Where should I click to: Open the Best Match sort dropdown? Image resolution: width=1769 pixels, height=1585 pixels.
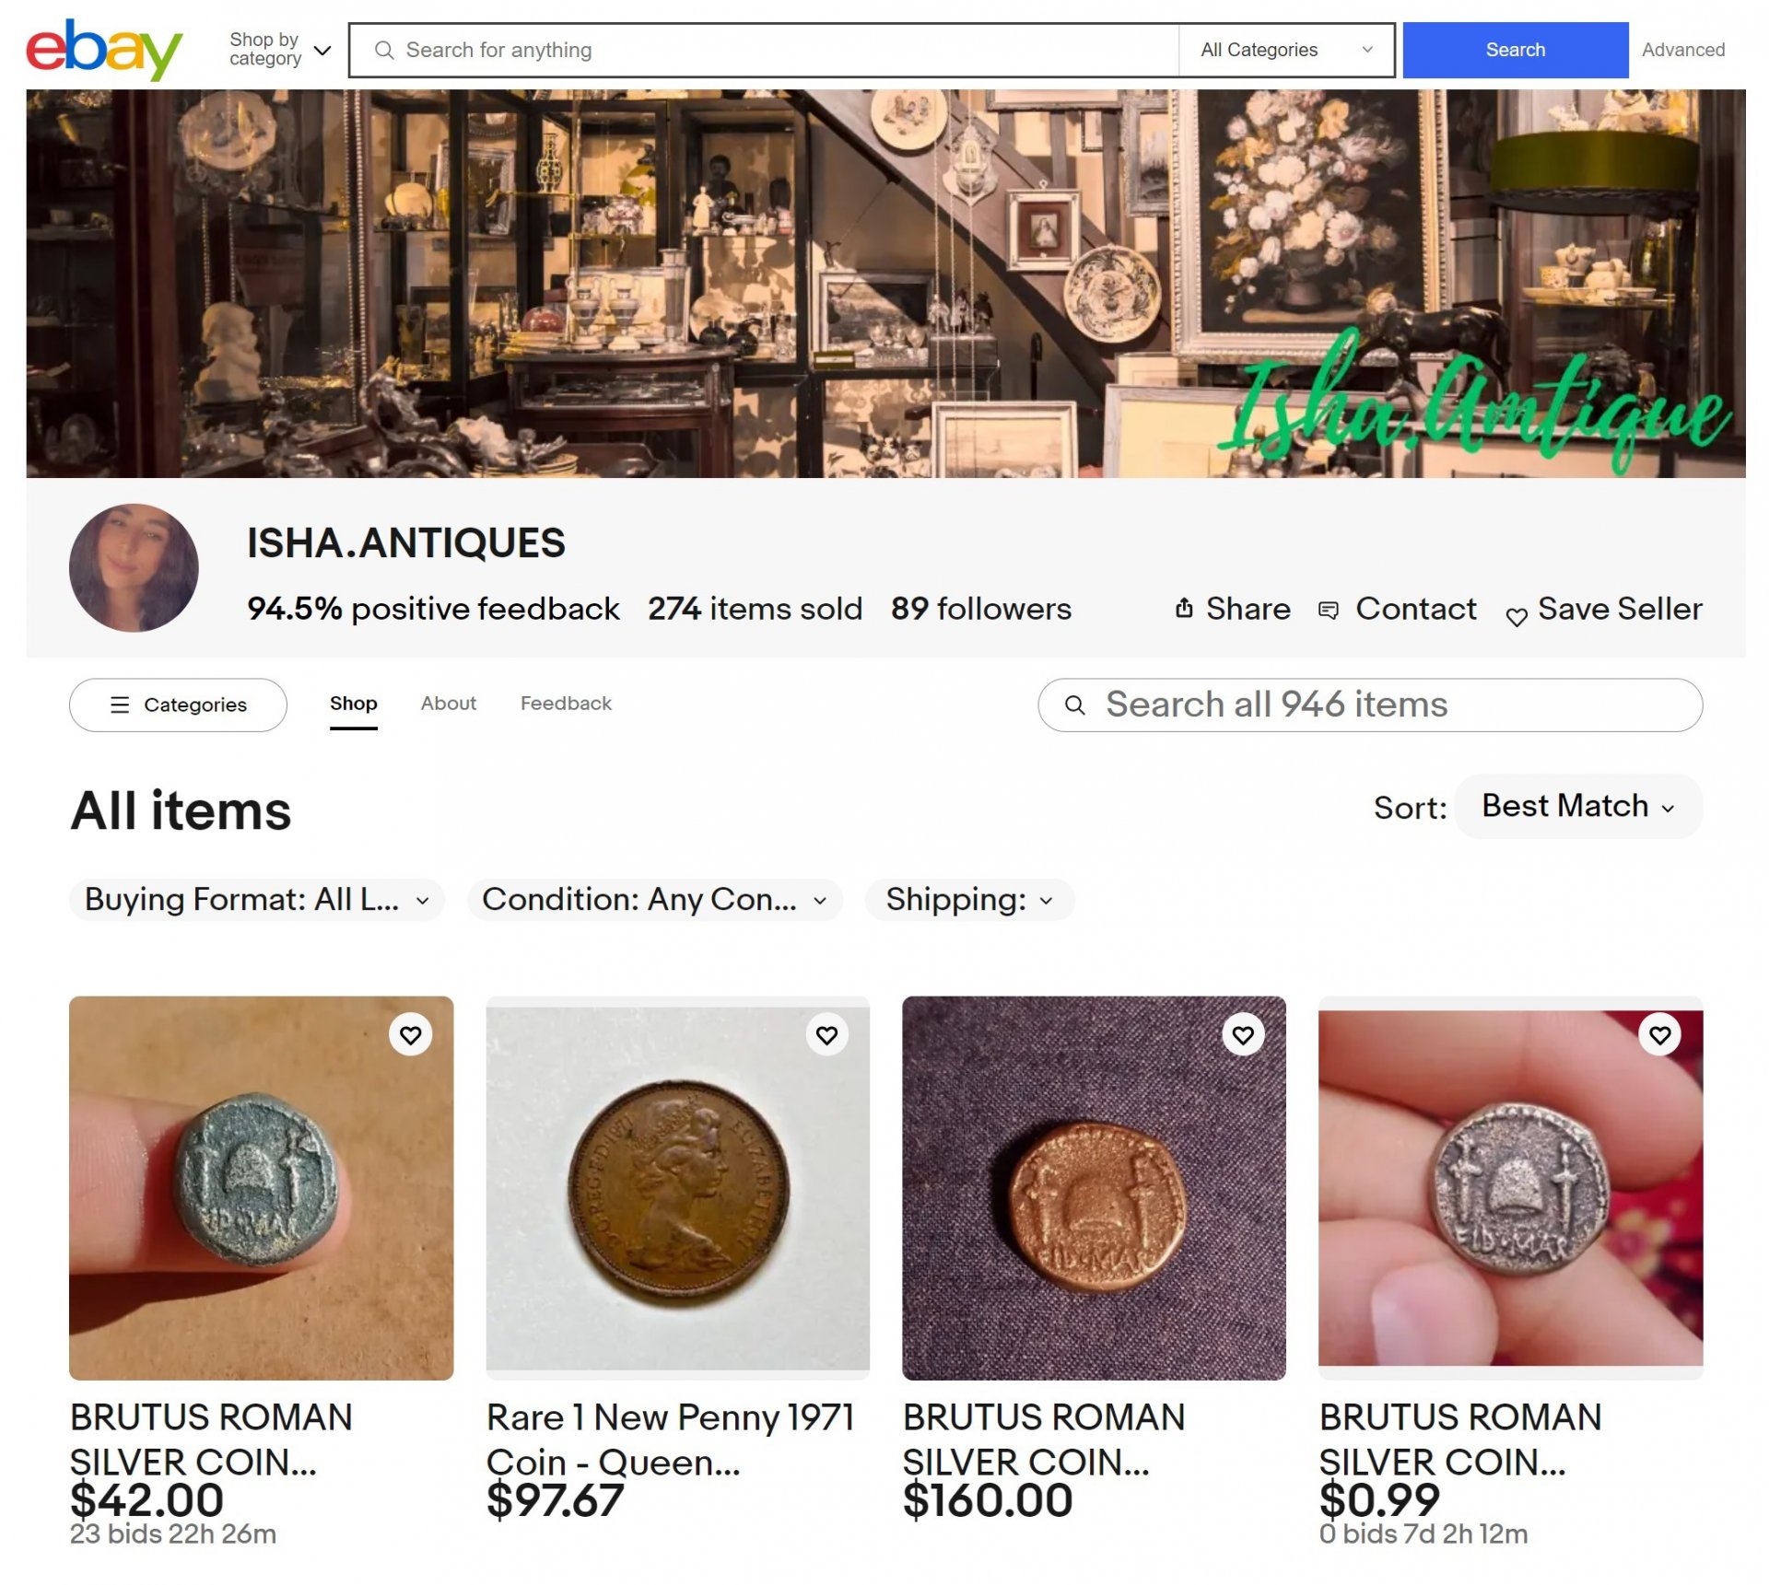1577,807
